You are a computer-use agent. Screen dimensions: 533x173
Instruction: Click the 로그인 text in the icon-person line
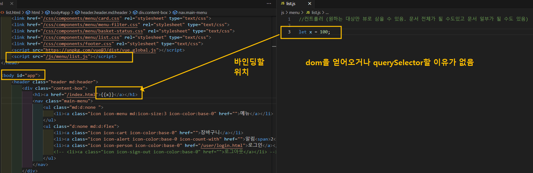tap(255, 145)
